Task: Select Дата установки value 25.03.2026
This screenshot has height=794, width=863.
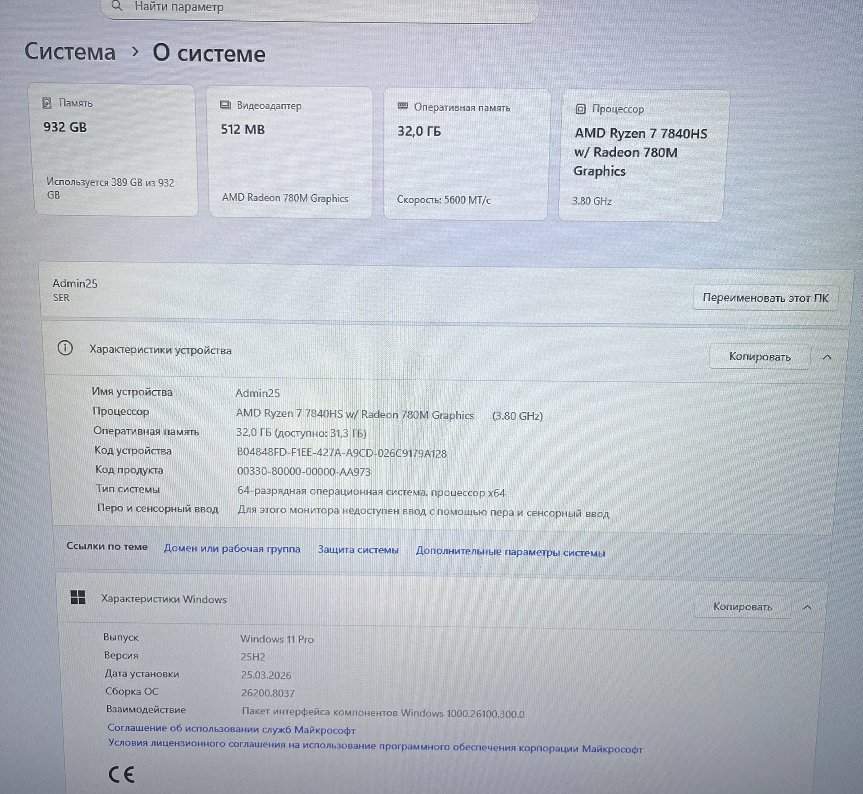Action: (266, 675)
